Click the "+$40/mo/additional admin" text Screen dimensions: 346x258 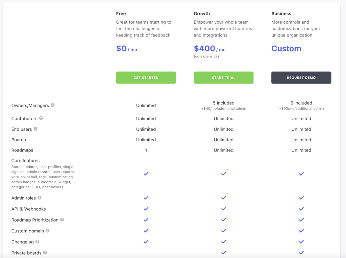pos(224,109)
